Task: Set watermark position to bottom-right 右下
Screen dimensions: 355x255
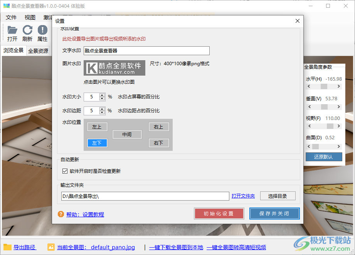Action: click(159, 143)
